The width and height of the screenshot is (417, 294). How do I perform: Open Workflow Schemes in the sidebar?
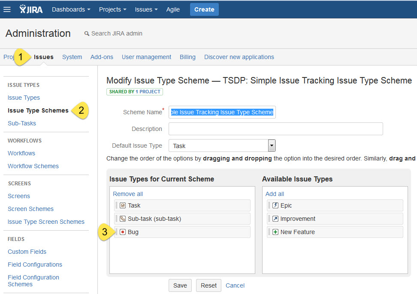point(33,166)
